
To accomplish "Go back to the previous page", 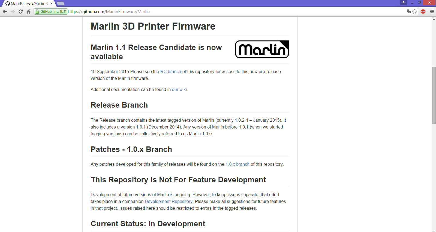I will pyautogui.click(x=5, y=11).
